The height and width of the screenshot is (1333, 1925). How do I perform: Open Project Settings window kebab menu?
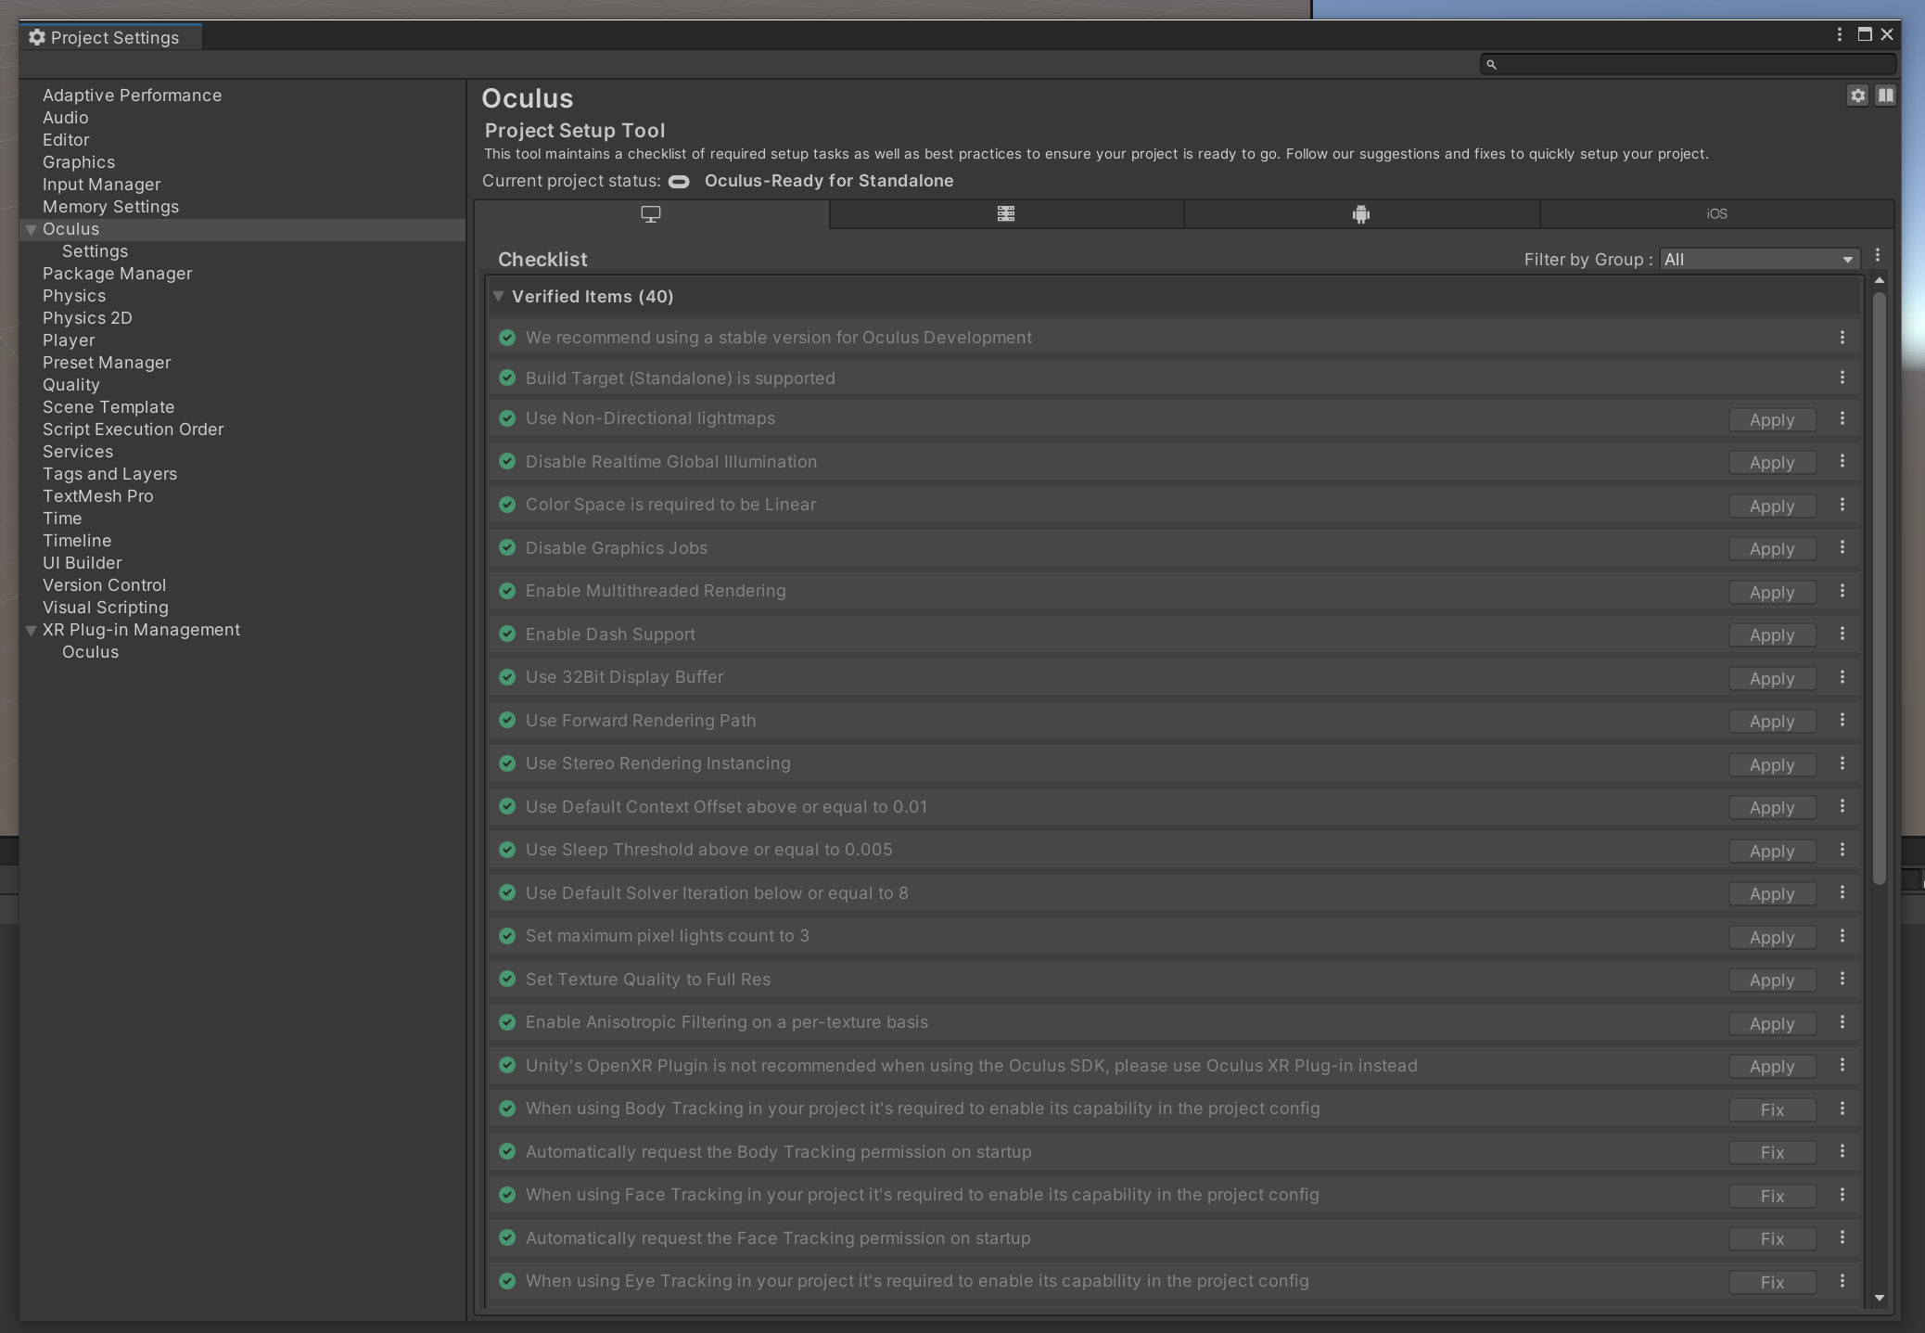1839,34
